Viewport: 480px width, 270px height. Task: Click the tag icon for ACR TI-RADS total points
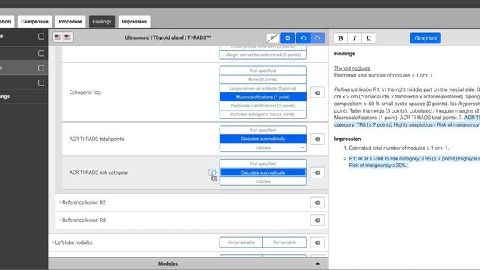(317, 139)
